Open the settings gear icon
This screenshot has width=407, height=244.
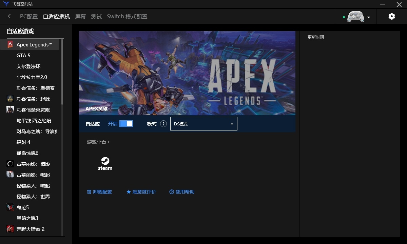[x=392, y=16]
